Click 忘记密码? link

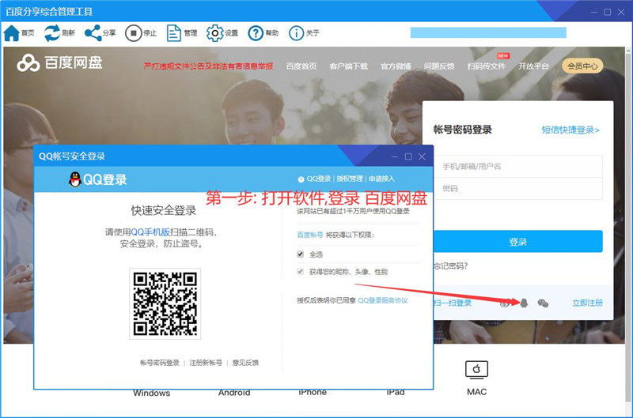tap(450, 265)
